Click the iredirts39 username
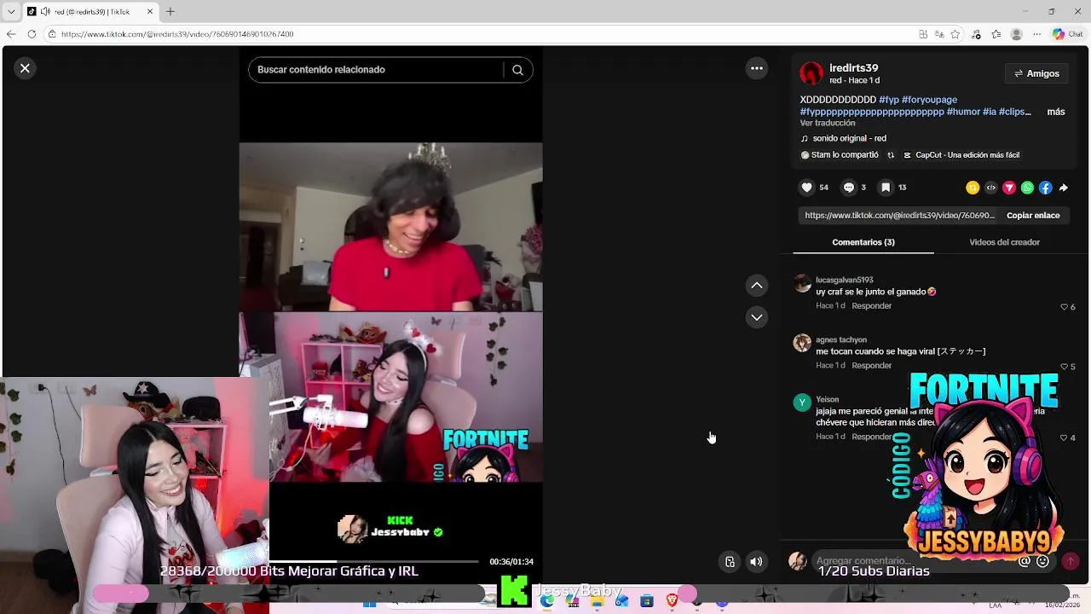 [x=853, y=68]
